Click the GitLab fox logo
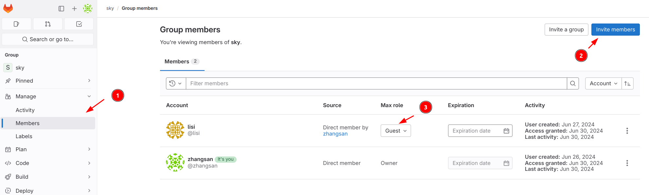 [x=8, y=8]
